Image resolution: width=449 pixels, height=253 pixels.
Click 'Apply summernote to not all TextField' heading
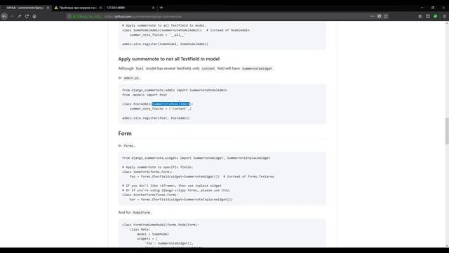[x=169, y=59]
